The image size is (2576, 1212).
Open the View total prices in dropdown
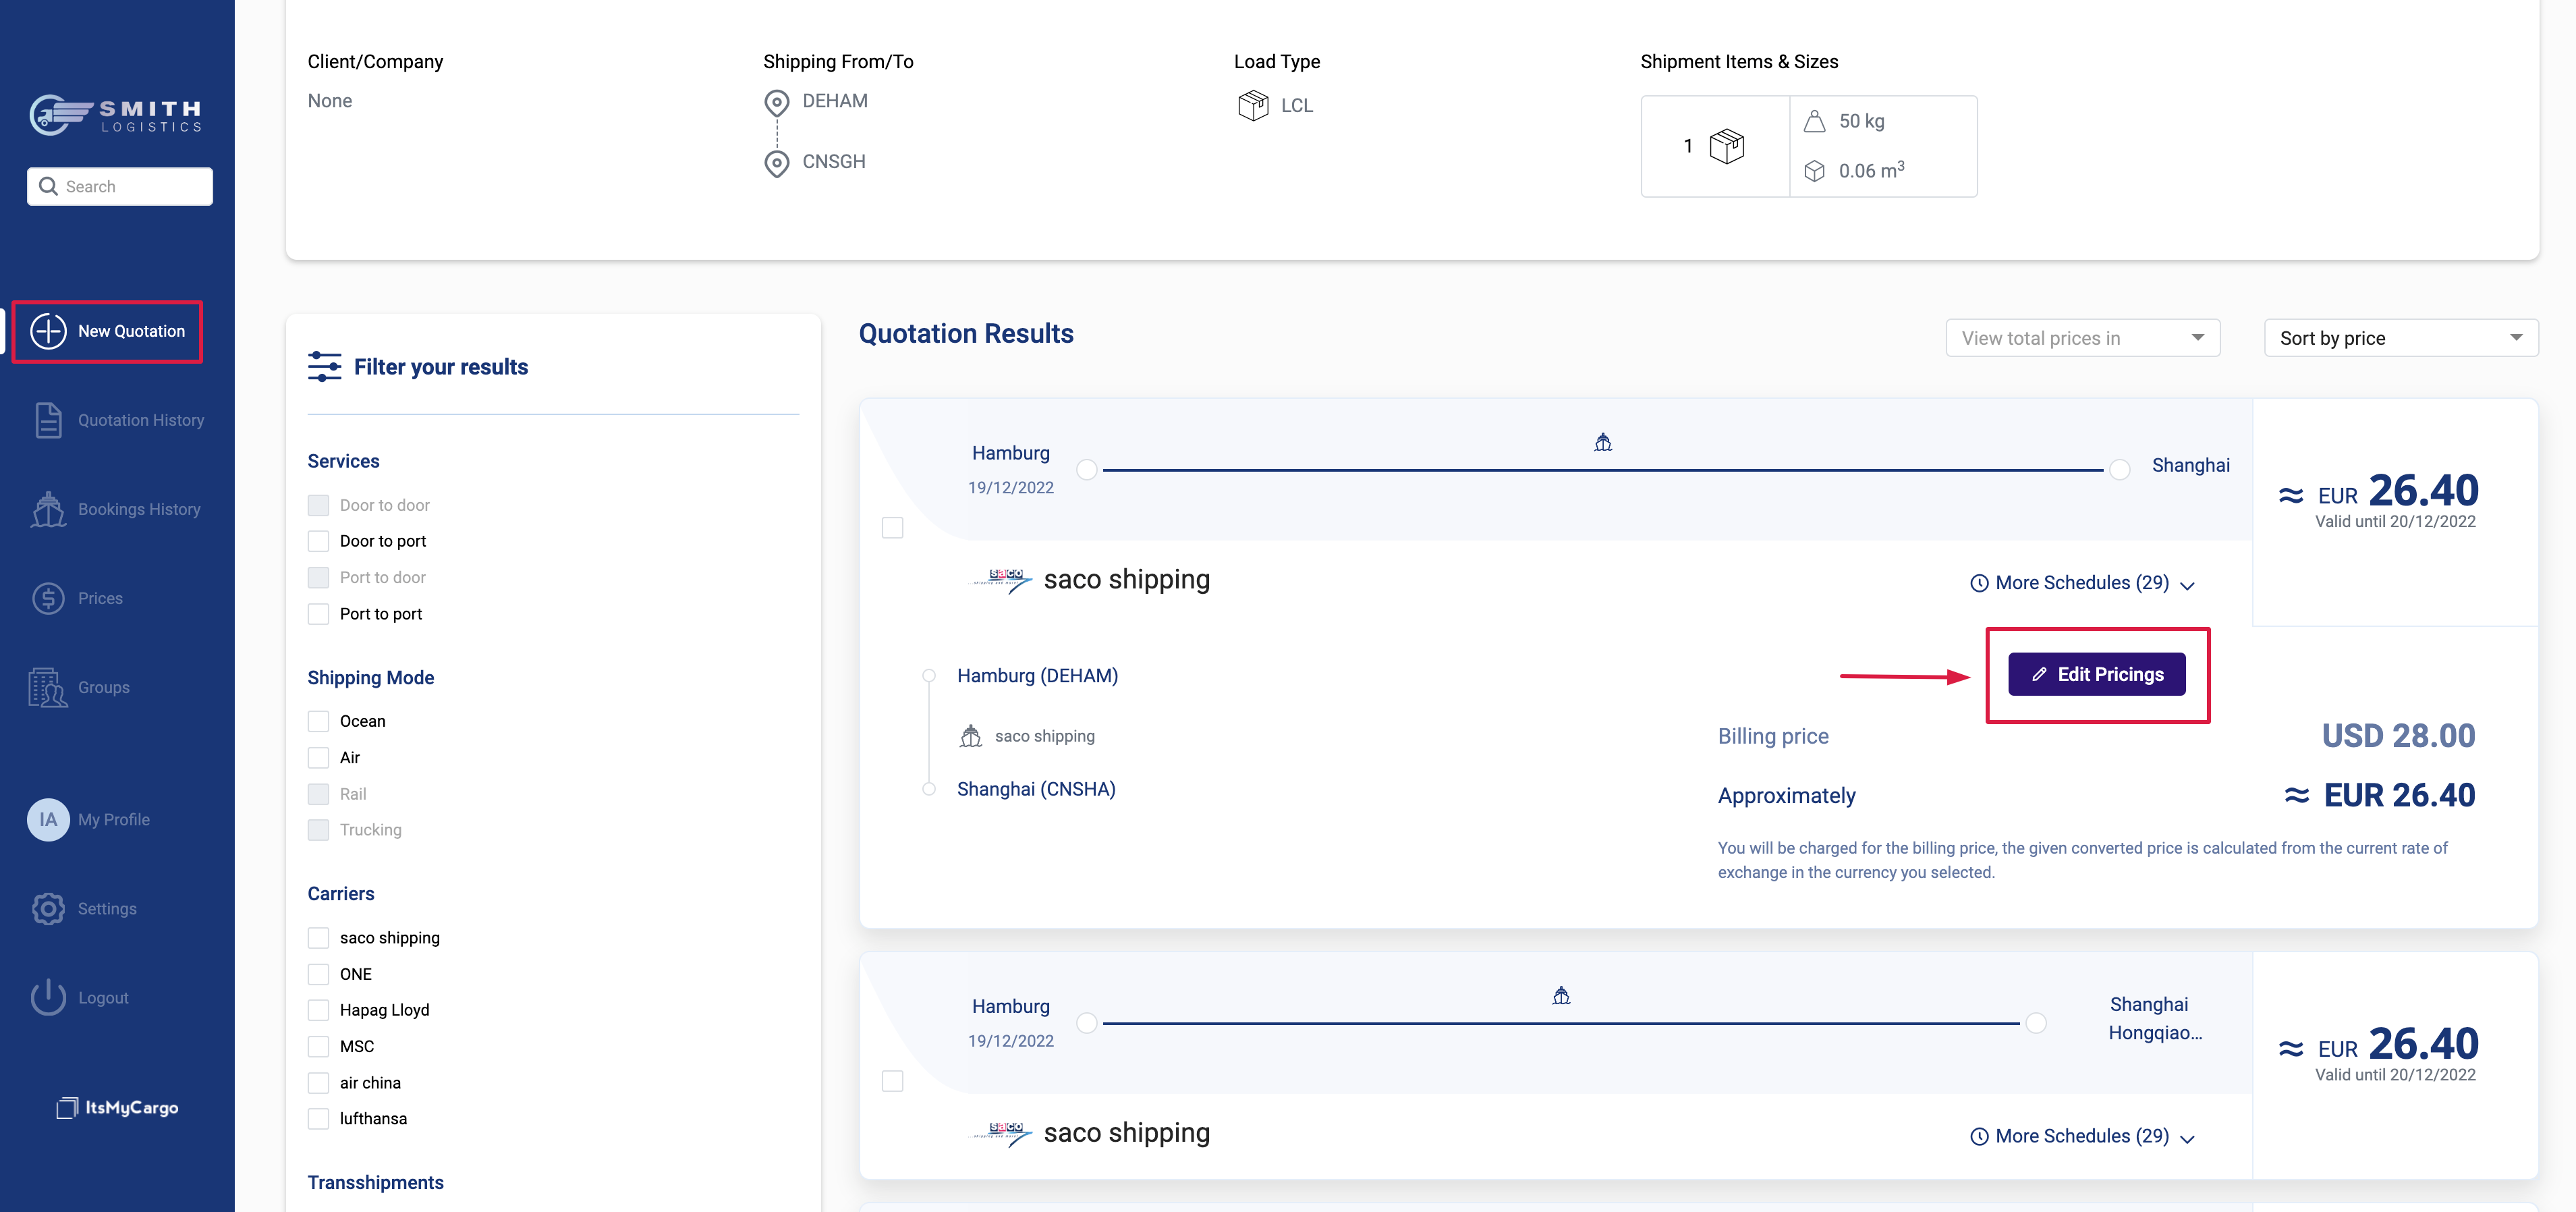pyautogui.click(x=2082, y=338)
